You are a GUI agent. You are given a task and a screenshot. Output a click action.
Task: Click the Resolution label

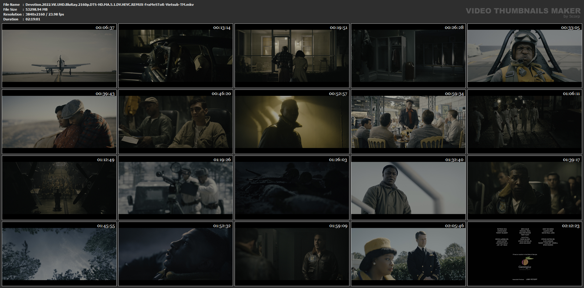point(12,14)
